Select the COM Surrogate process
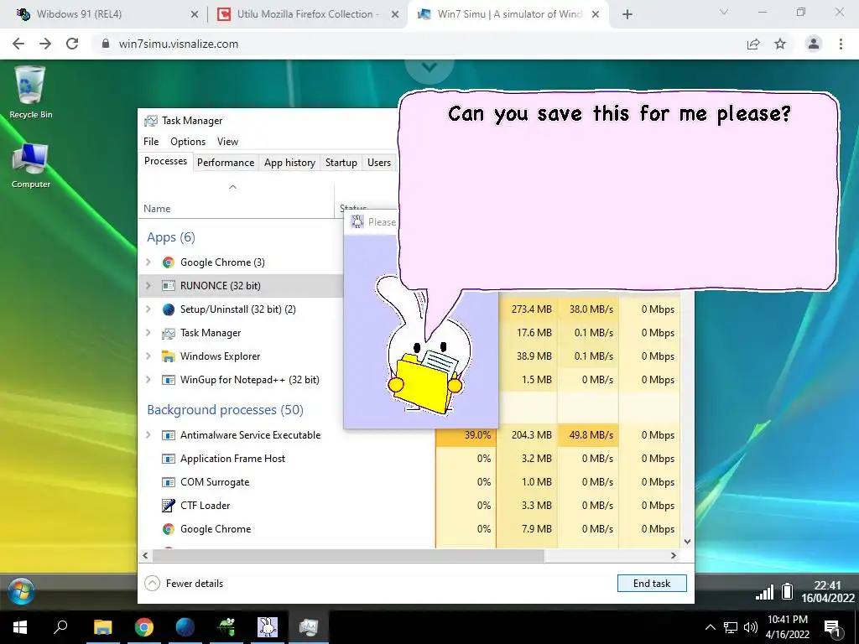This screenshot has width=859, height=644. click(409, 482)
